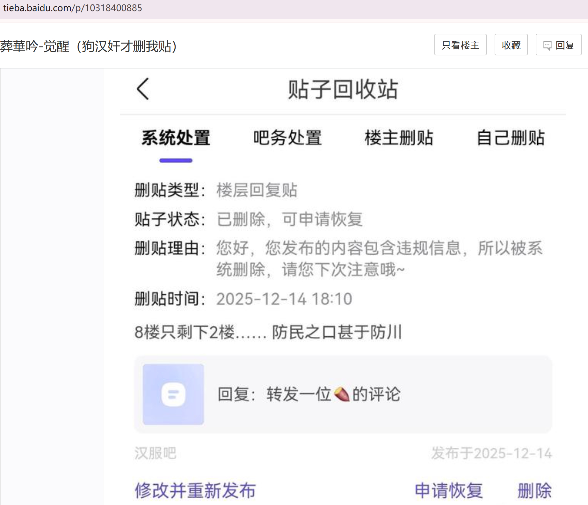Click the blue post icon in reply card
The image size is (588, 505).
pyautogui.click(x=173, y=394)
